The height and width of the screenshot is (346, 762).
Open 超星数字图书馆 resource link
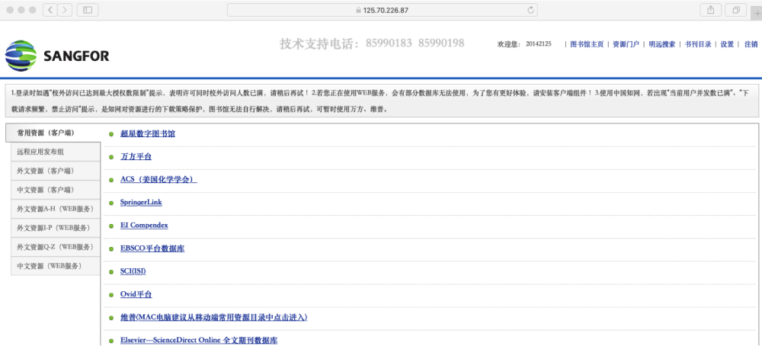coord(148,133)
